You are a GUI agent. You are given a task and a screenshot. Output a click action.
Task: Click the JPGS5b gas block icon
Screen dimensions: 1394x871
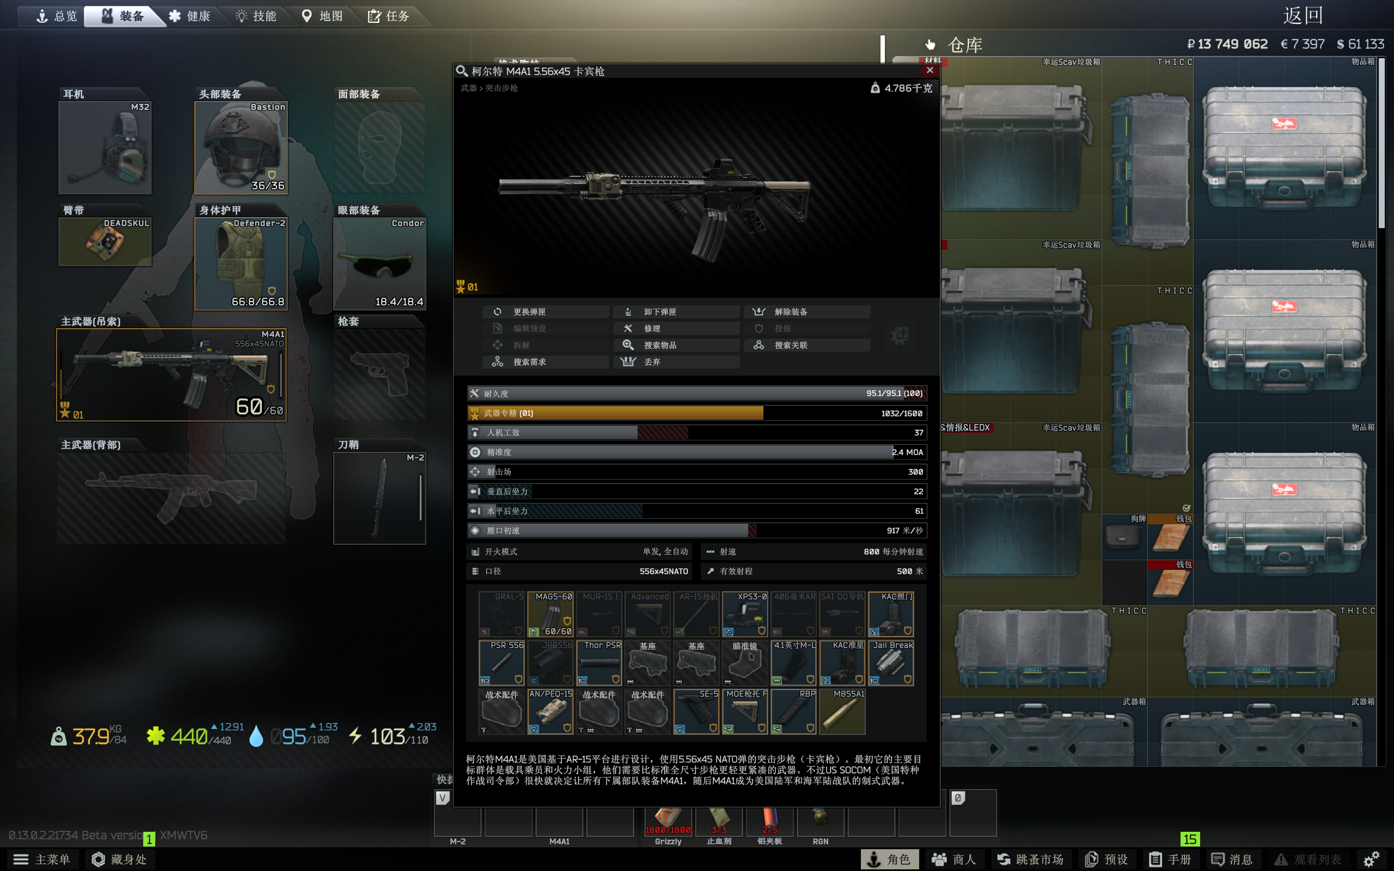click(550, 663)
